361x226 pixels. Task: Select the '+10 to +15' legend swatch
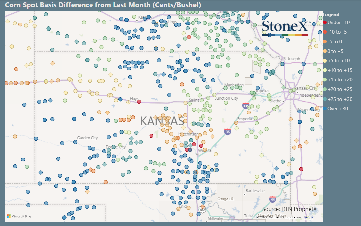(325, 70)
